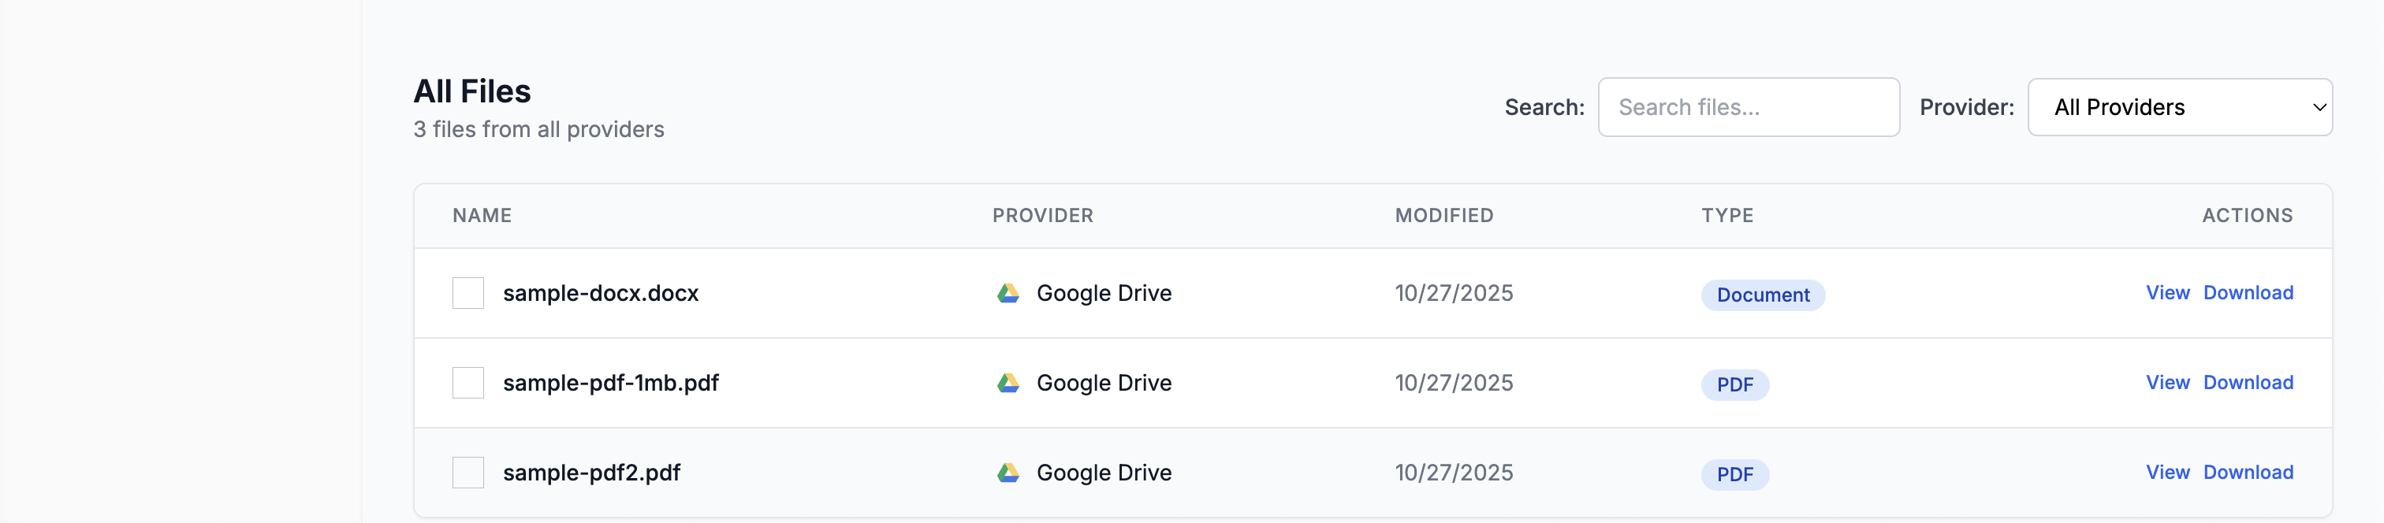Click the PDF badge on sample-pdf-1mb.pdf

[x=1735, y=384]
